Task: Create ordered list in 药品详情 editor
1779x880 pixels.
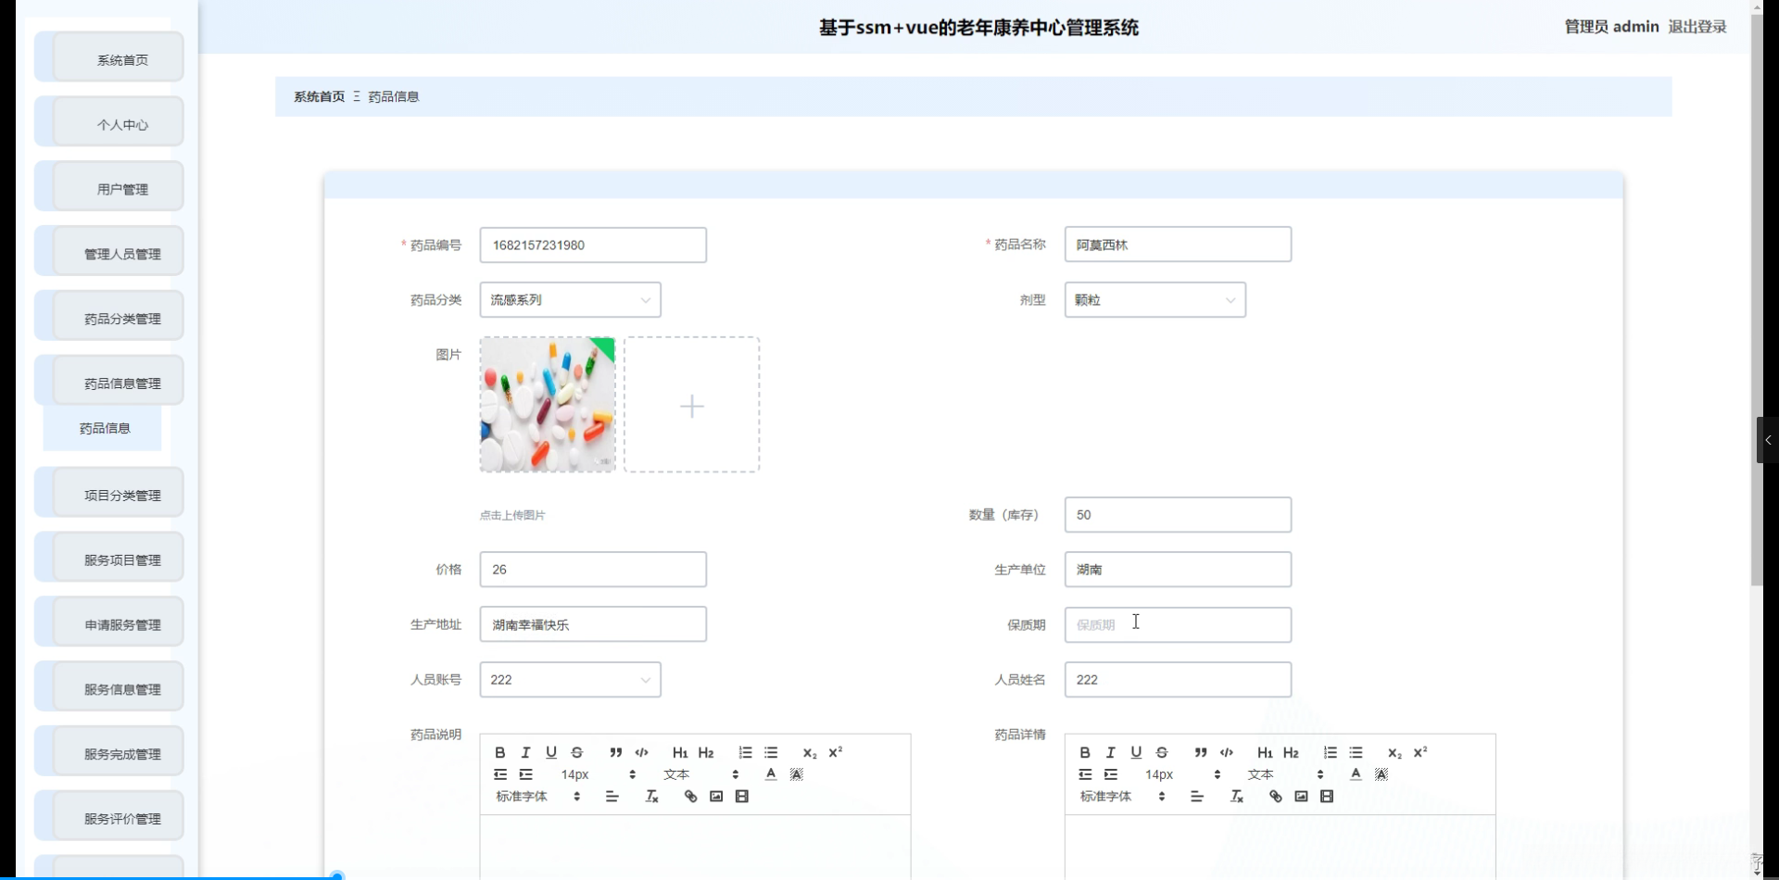Action: [1331, 752]
